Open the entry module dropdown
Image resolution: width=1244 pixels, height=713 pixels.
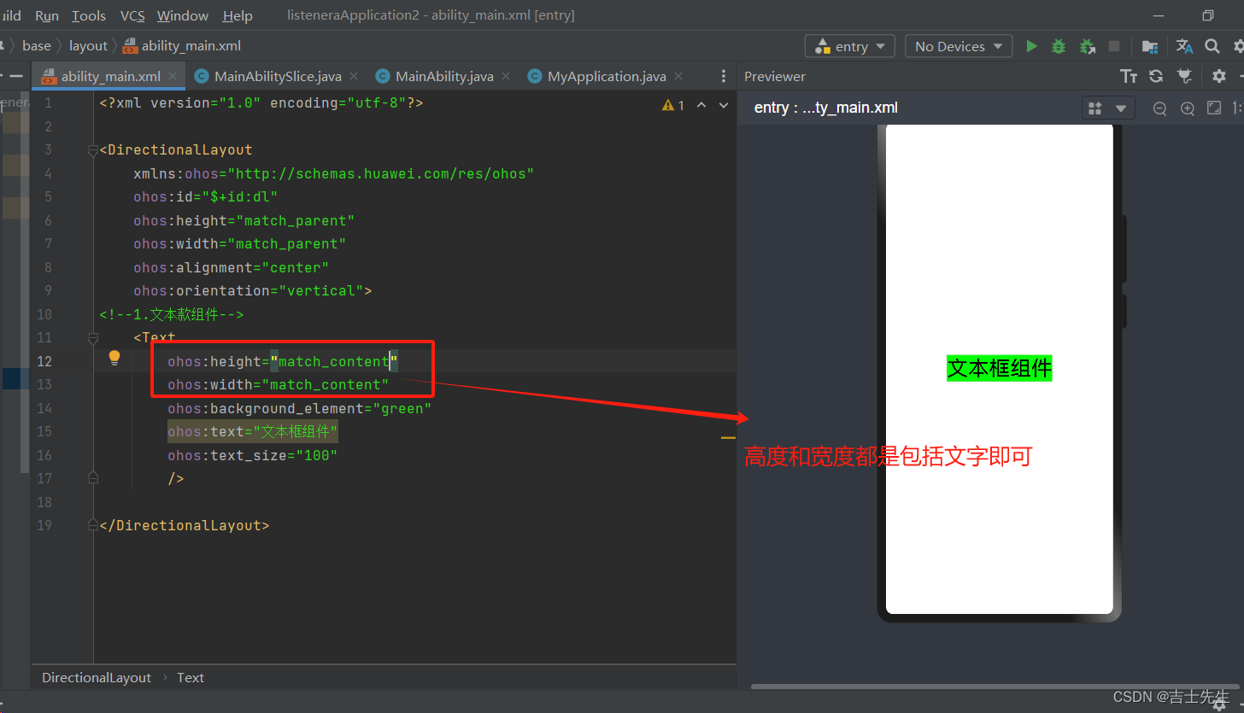(850, 46)
